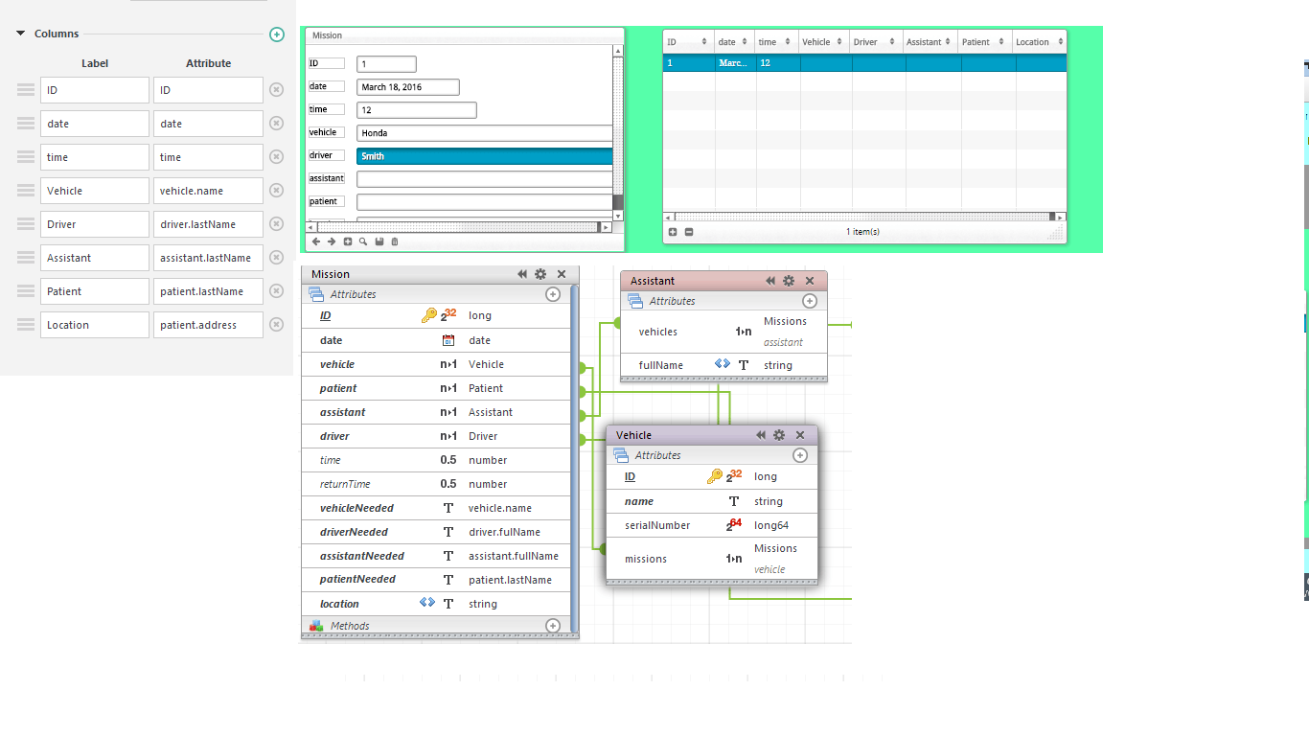
Task: Click Mission form horizontal scrollbar right arrow
Action: [x=606, y=227]
